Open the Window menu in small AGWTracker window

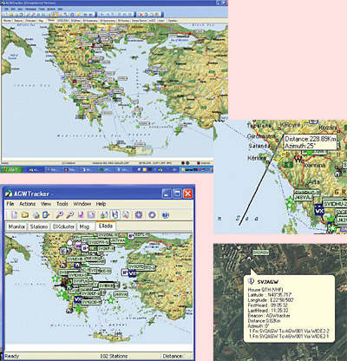[82, 204]
